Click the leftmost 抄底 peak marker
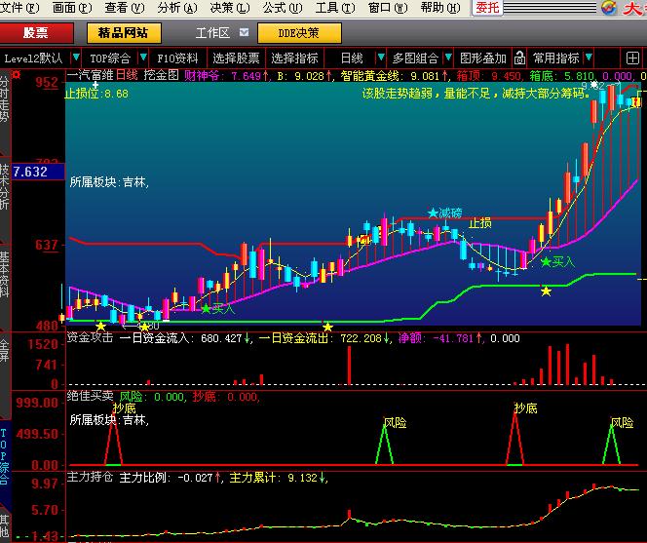Image resolution: width=647 pixels, height=543 pixels. [x=124, y=408]
